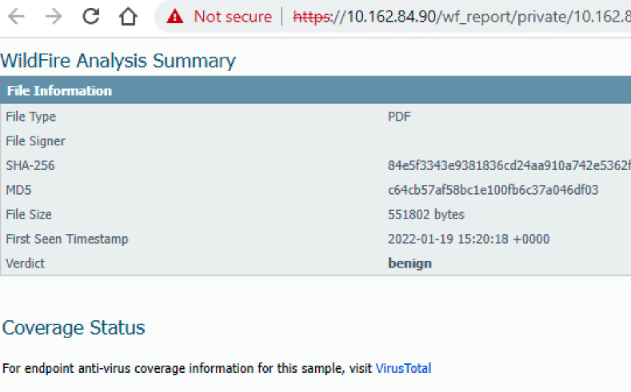This screenshot has height=392, width=631.
Task: Reload the current page
Action: click(91, 17)
